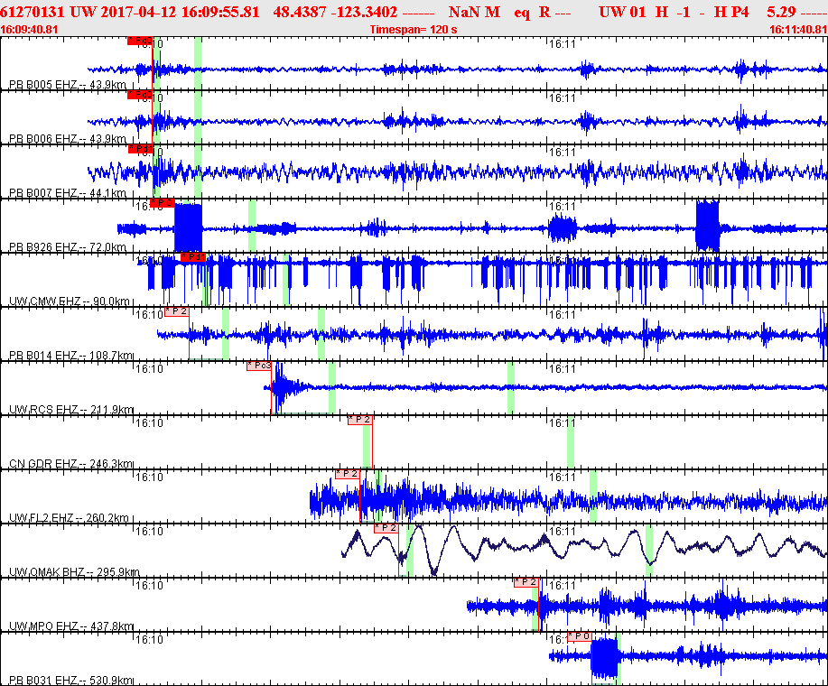Screen dimensions: 828x686
Task: Select the P 2 pick flag on CN.GDR trace
Action: click(360, 420)
